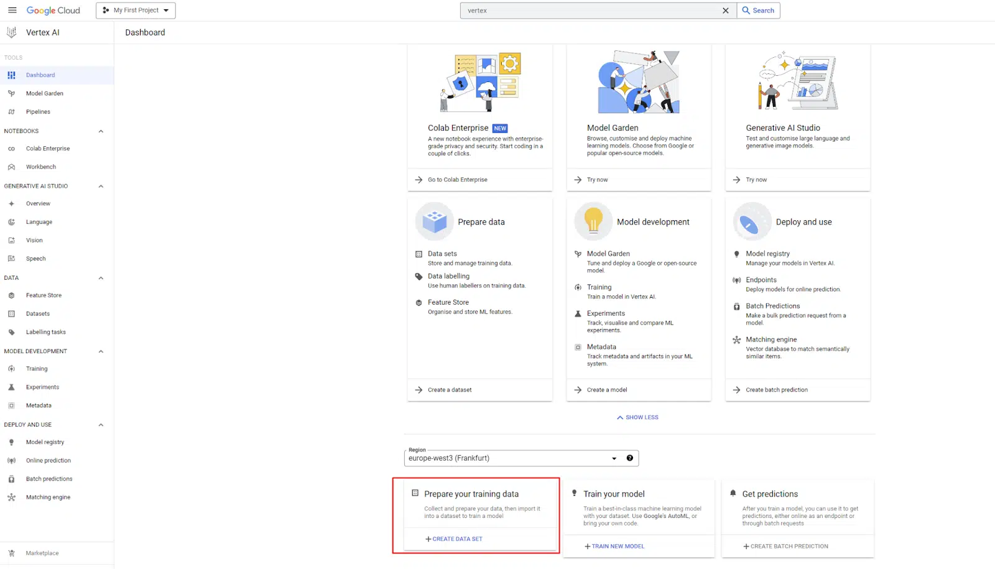Click the Train New Model button

[614, 547]
